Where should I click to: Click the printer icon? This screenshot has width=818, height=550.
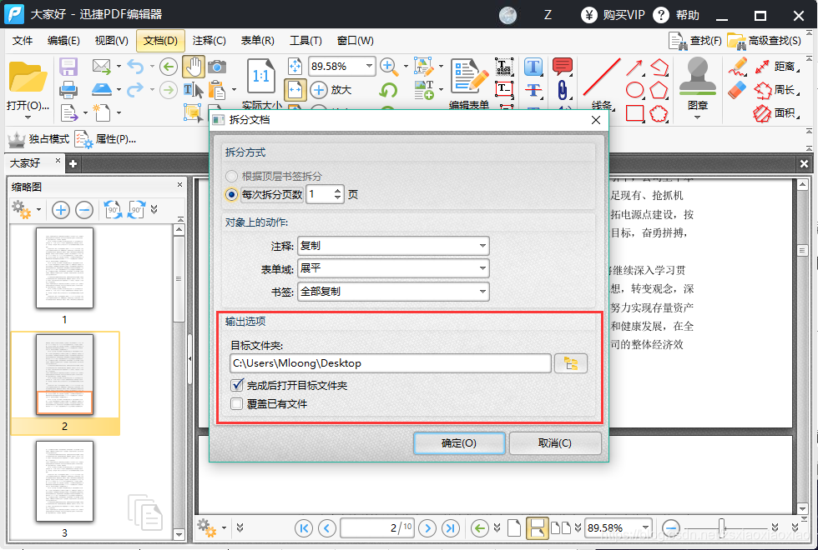[68, 90]
